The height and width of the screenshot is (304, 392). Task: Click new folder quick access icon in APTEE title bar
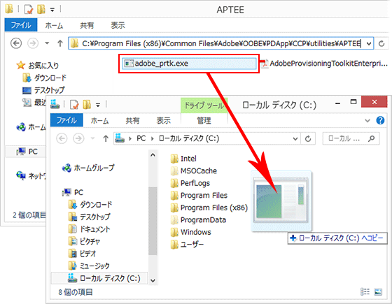(x=41, y=10)
